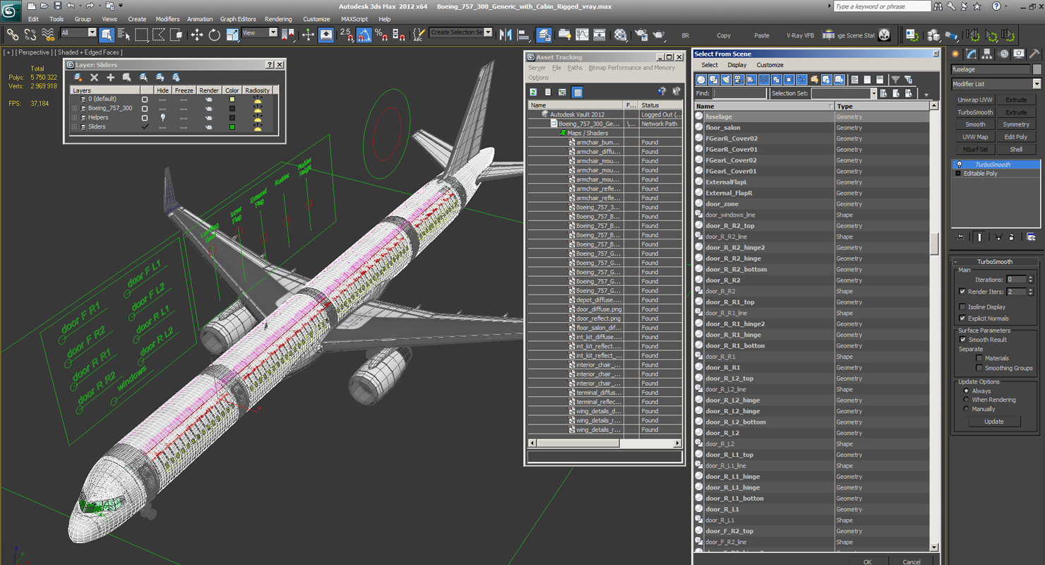
Task: Open Select by Name tool
Action: coord(124,34)
